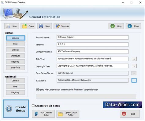Viewport: 145px width, 121px height.
Task: Select Install General section
Action: pos(15,38)
